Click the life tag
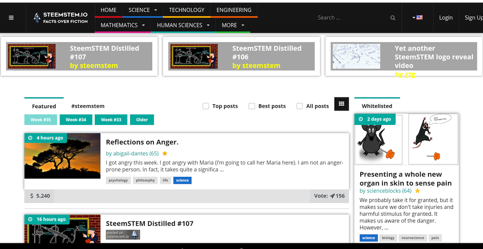The height and width of the screenshot is (249, 483). click(165, 180)
